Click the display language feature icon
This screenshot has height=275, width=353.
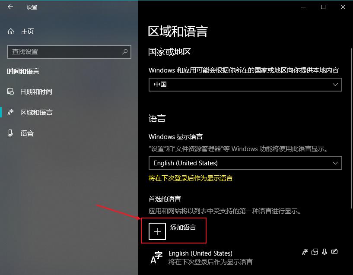305,252
